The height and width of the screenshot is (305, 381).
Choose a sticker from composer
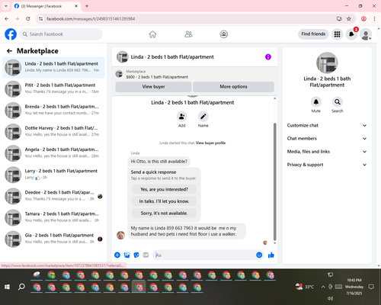tap(136, 255)
